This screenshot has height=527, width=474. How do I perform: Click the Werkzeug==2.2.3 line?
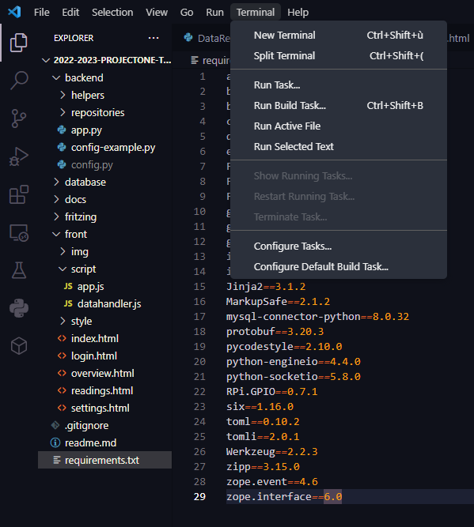271,452
